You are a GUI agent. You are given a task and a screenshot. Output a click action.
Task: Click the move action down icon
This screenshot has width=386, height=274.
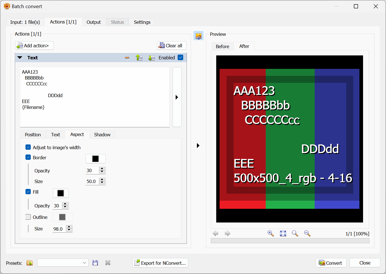coord(151,58)
